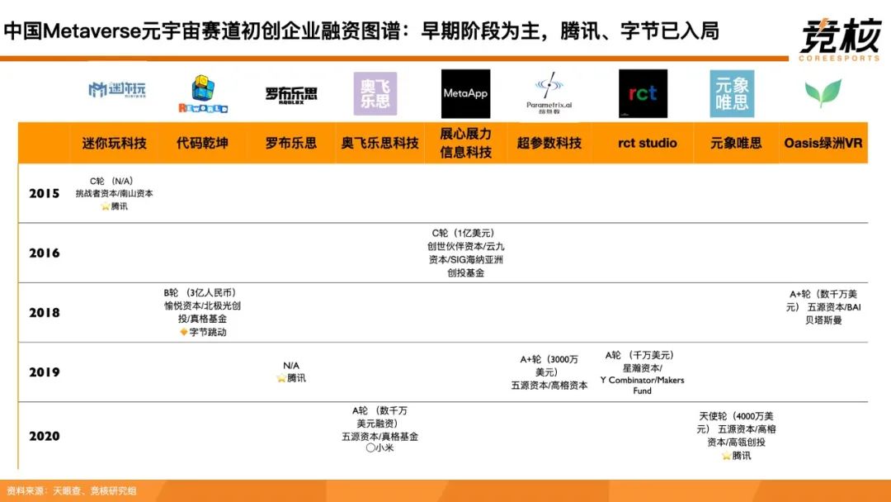The width and height of the screenshot is (891, 502).
Task: Click the blue 元象唯思 logo
Action: click(x=732, y=93)
